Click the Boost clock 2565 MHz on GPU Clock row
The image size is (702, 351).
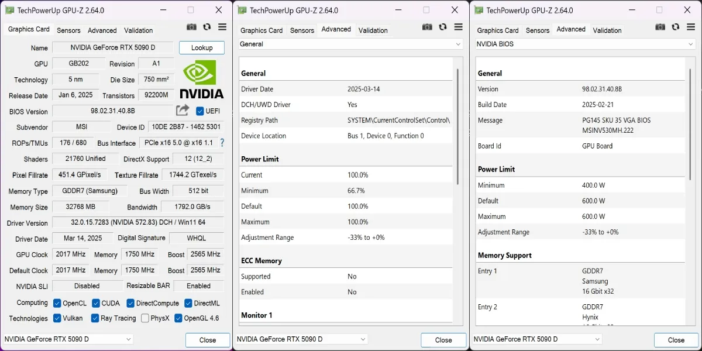point(205,254)
